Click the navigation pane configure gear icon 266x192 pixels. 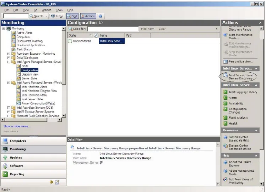click(x=51, y=182)
